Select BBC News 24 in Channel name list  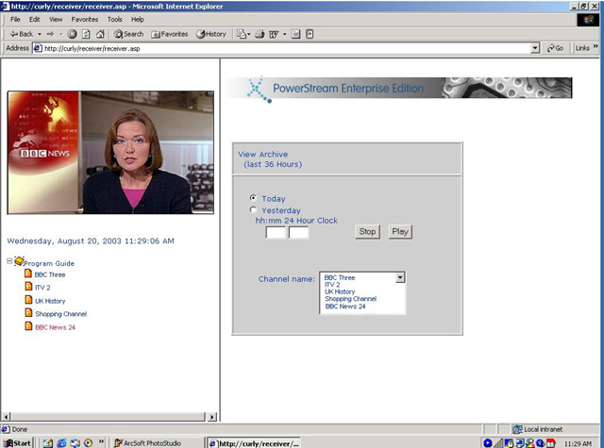click(x=345, y=307)
